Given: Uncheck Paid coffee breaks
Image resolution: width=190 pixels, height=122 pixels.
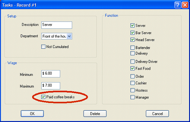Looking at the screenshot, I should [x=43, y=97].
